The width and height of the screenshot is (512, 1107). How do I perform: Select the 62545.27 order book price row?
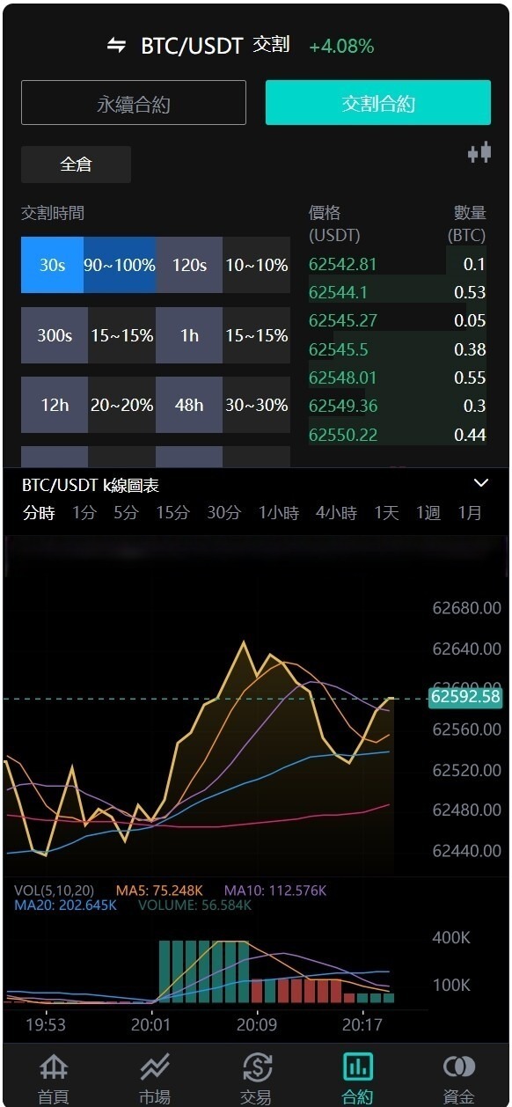click(398, 321)
